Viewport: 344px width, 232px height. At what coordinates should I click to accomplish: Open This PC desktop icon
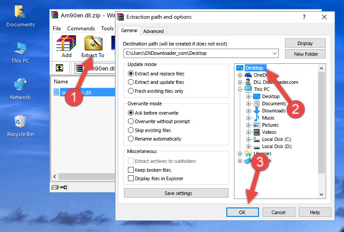point(20,52)
